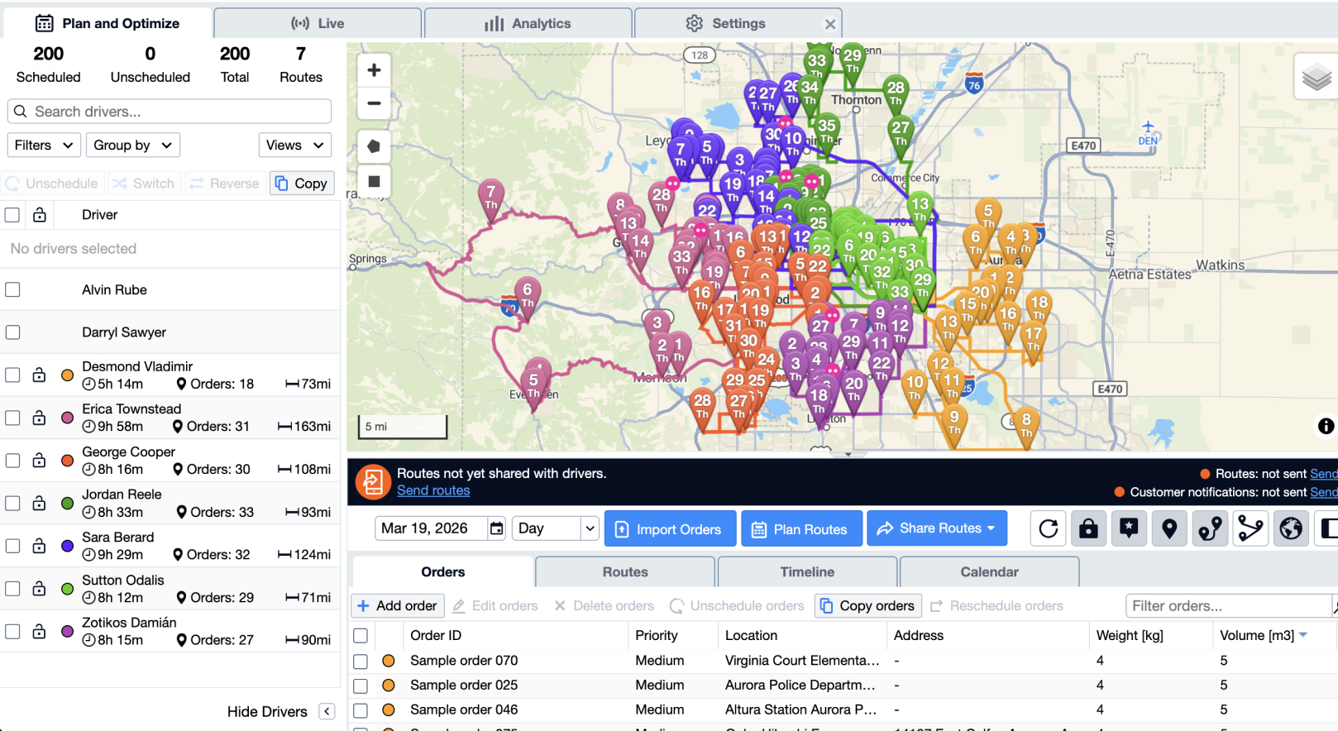1338x731 pixels.
Task: Select Sample order 070 checkbox
Action: [361, 661]
